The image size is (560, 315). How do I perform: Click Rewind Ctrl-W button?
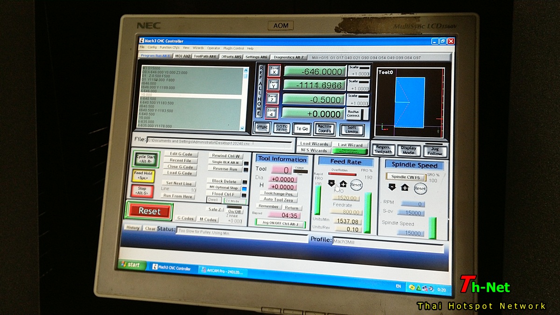tap(226, 156)
